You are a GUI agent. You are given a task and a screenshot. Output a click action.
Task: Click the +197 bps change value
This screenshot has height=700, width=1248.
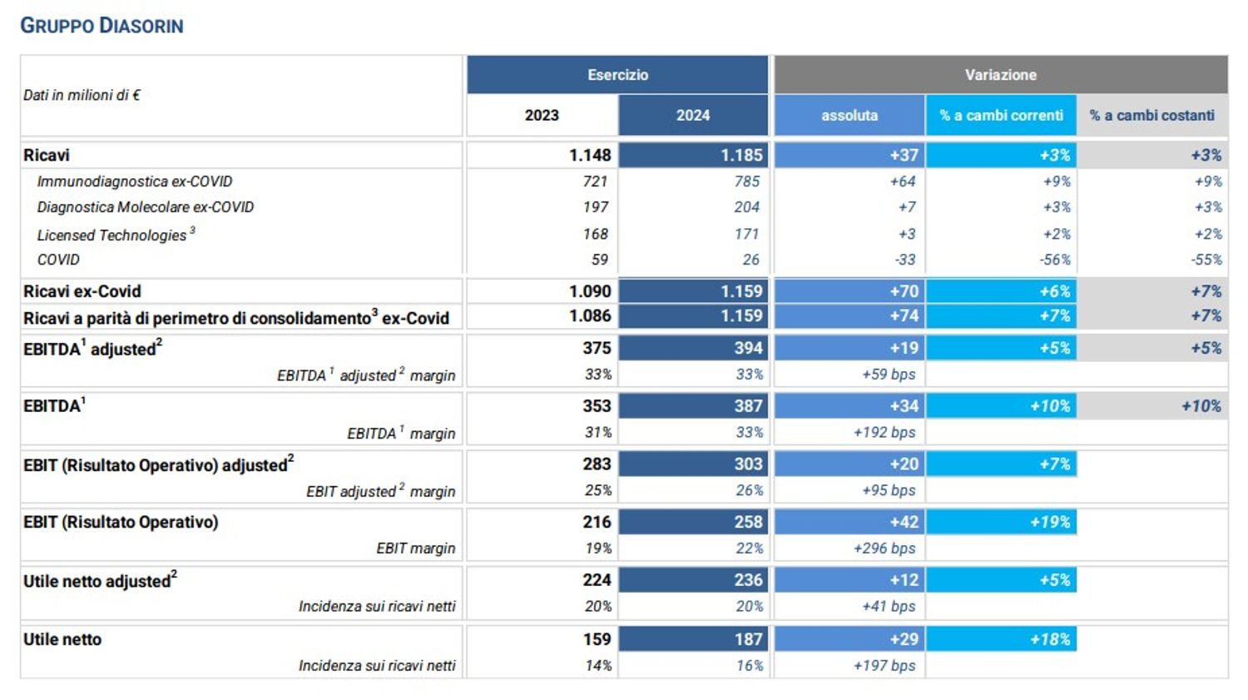click(x=884, y=666)
